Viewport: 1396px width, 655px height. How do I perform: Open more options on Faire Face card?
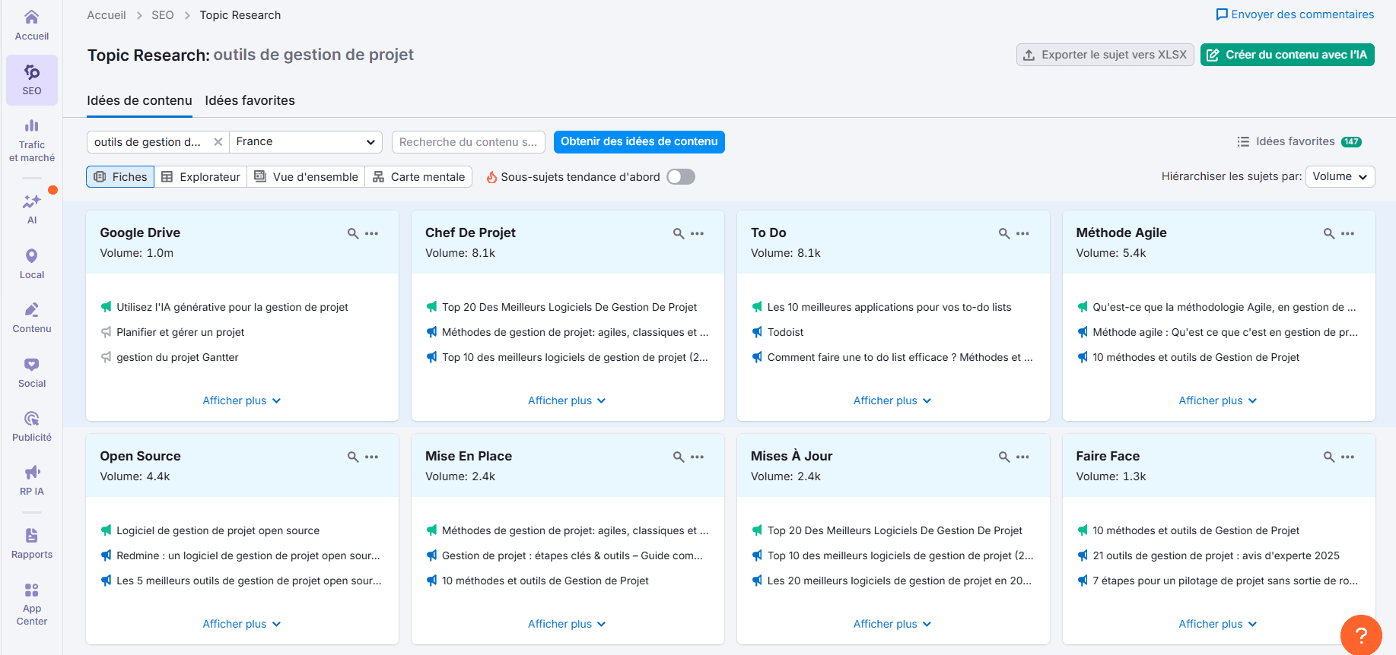tap(1347, 457)
